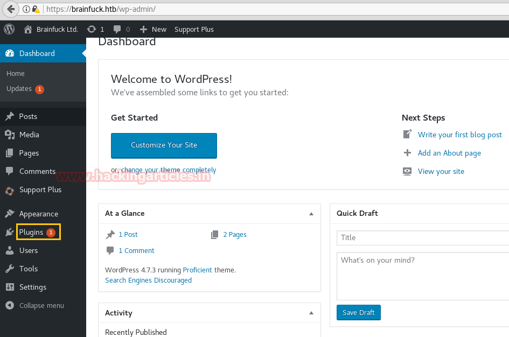Click the Collapse menu arrow icon
The width and height of the screenshot is (509, 337).
[x=10, y=305]
